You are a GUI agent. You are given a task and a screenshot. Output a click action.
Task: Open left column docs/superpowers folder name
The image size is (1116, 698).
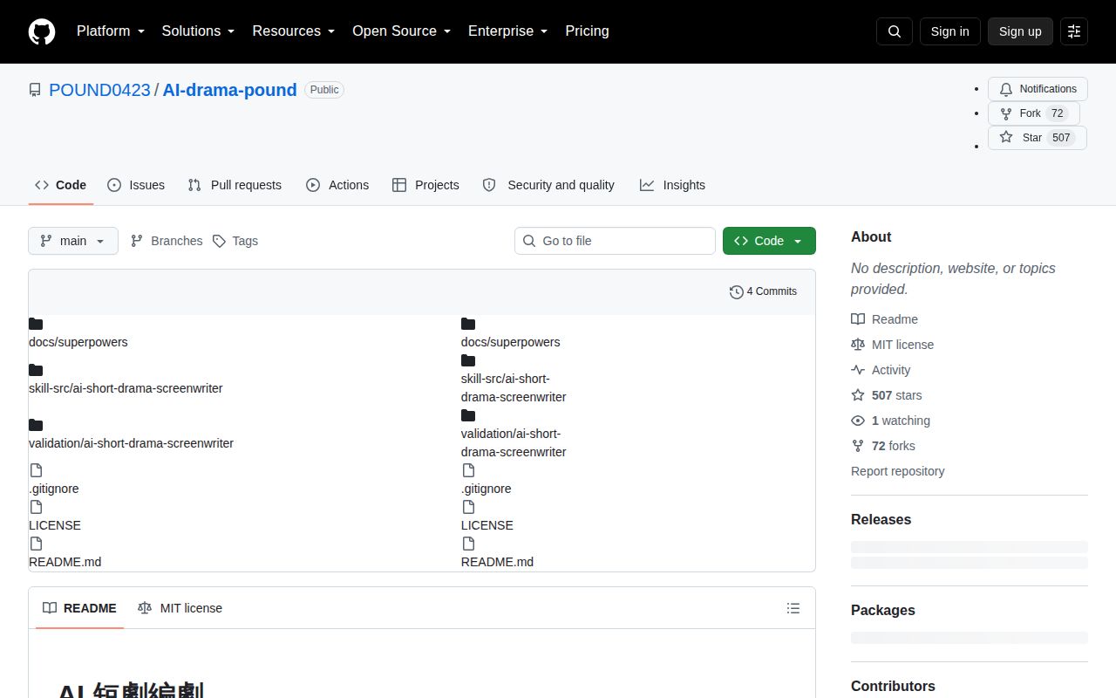pos(78,342)
